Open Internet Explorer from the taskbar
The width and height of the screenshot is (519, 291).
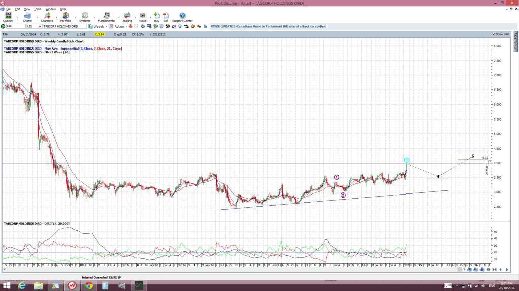point(22,286)
